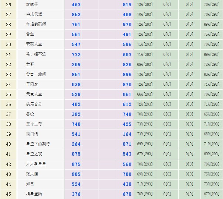Viewport: 223px width, 199px height.
Task: Click the name 张大胆 in row 43
Action: (31, 174)
